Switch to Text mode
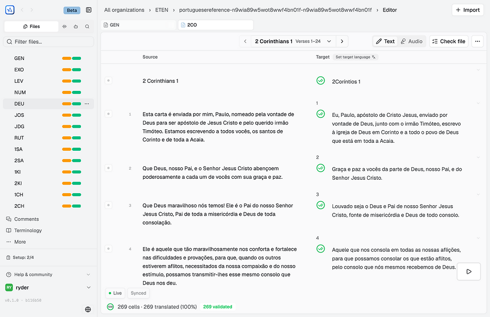The width and height of the screenshot is (490, 317). 385,41
